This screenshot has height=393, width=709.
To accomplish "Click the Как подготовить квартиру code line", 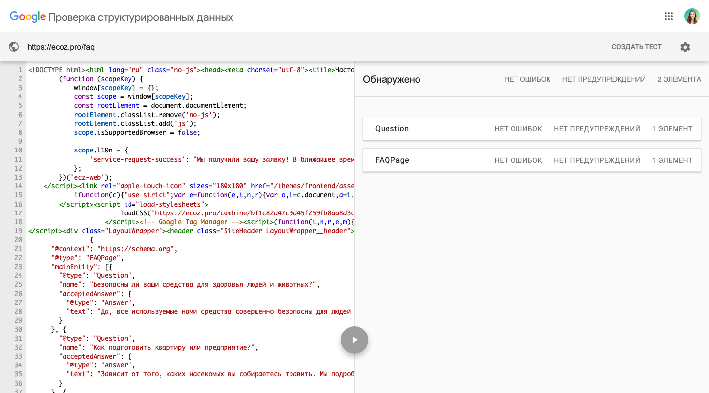I will (159, 347).
